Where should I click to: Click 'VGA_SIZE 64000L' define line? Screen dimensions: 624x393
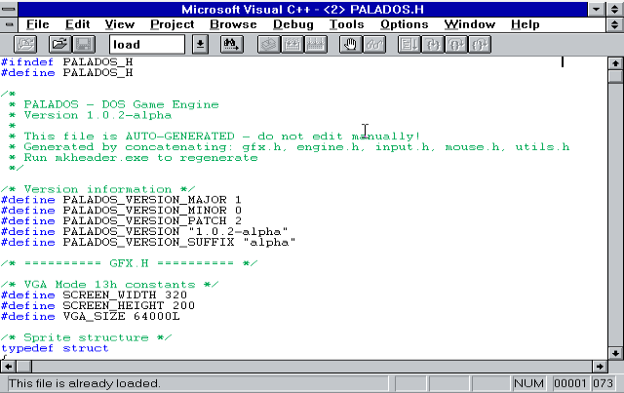(x=91, y=317)
